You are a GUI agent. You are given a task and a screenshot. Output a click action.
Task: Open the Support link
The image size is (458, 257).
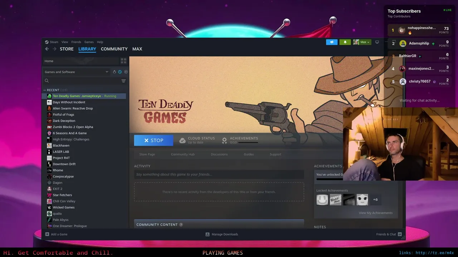pyautogui.click(x=276, y=154)
